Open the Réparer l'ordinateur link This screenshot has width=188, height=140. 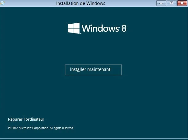(26, 119)
